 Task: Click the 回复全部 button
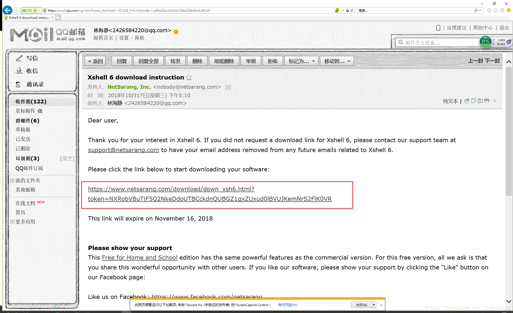pos(148,61)
